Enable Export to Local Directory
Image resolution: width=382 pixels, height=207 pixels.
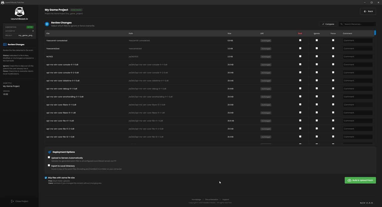[49, 165]
